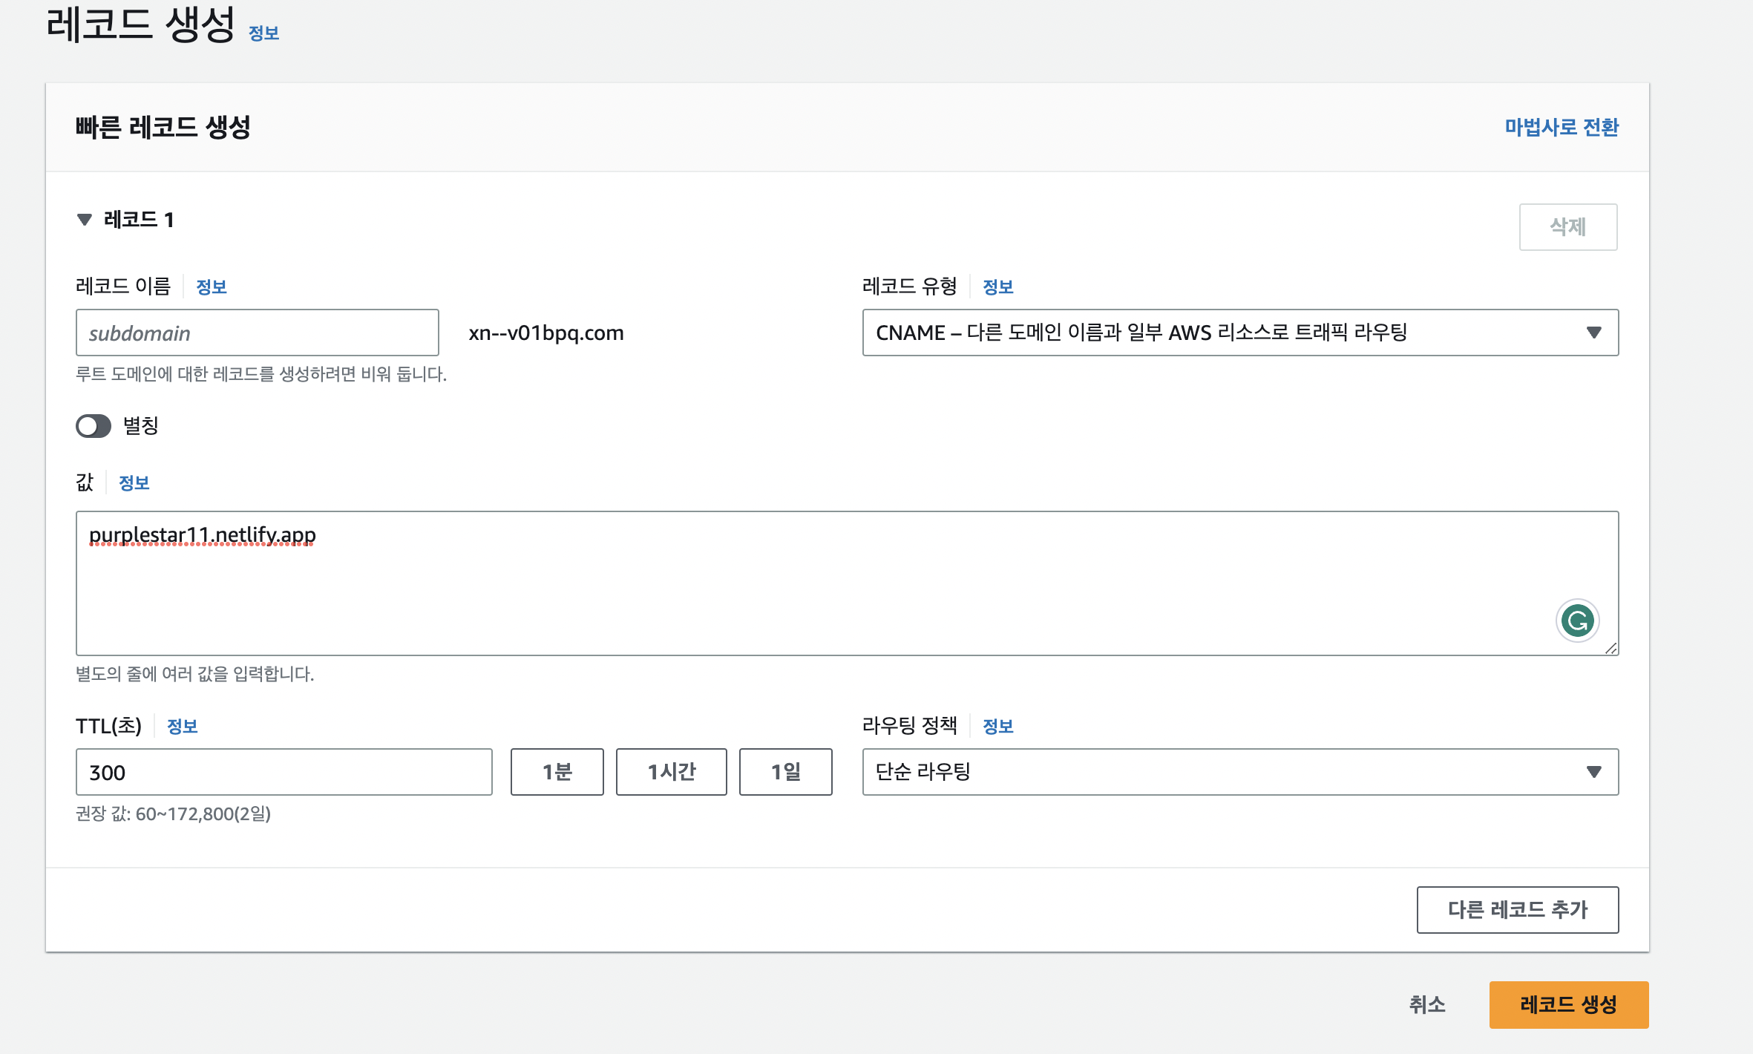
Task: Click the subdomain record name field
Action: [257, 333]
